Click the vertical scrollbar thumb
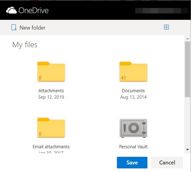 188,69
